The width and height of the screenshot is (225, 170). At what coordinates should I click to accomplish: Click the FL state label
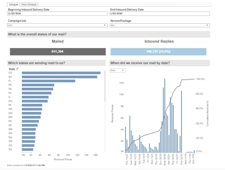pos(10,81)
